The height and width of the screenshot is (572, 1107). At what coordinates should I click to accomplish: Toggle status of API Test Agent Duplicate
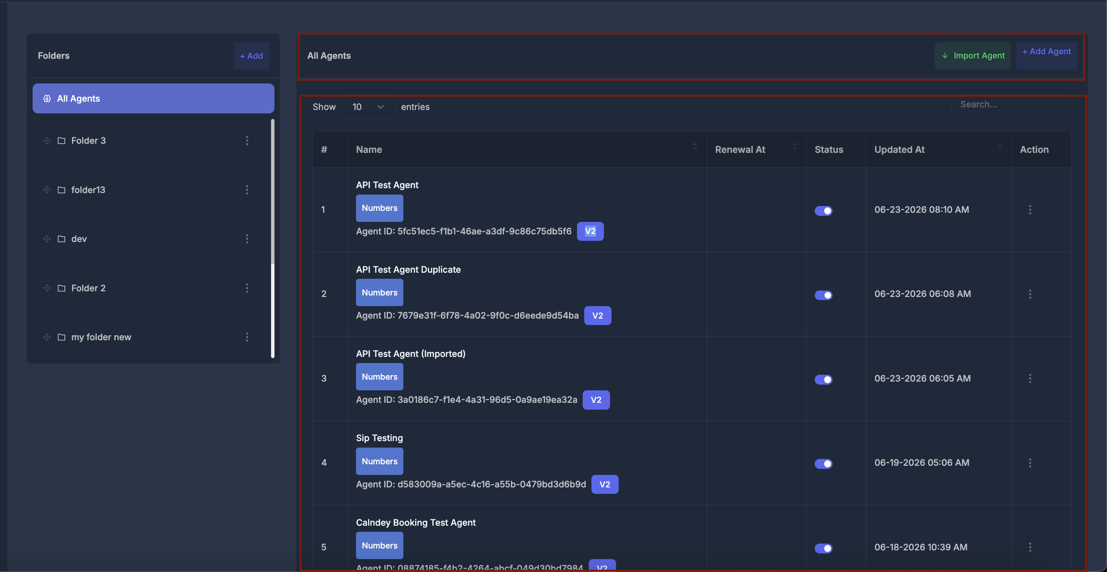pyautogui.click(x=823, y=295)
